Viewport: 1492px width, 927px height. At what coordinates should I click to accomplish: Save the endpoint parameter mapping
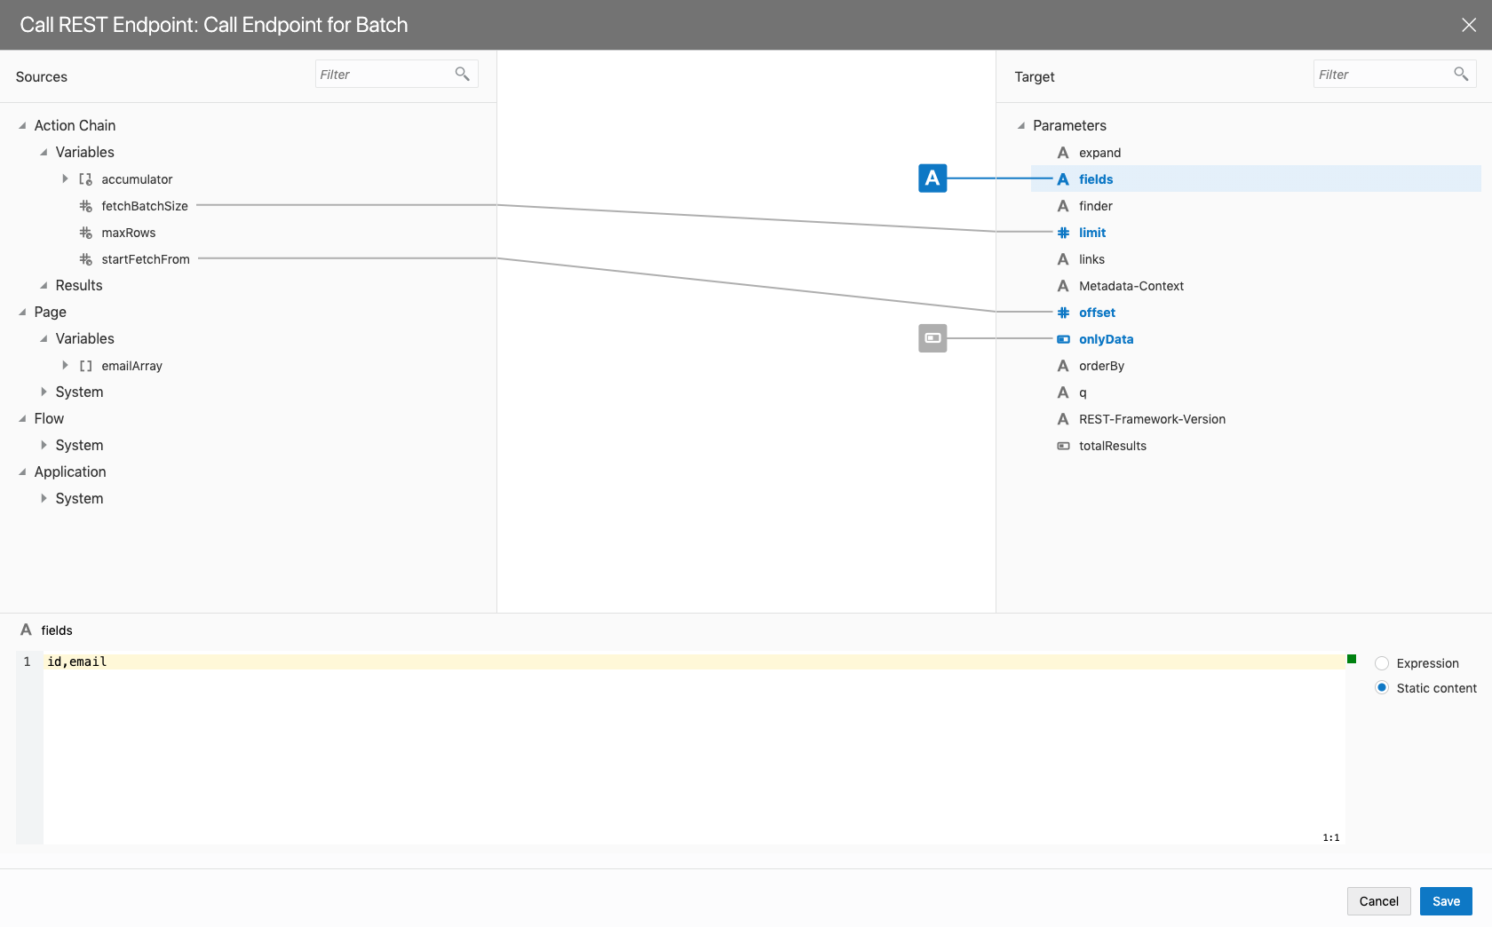pos(1445,901)
